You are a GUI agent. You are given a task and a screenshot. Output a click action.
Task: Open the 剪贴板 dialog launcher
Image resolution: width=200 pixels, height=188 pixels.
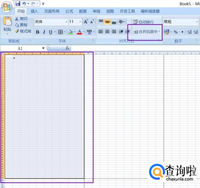click(x=30, y=40)
